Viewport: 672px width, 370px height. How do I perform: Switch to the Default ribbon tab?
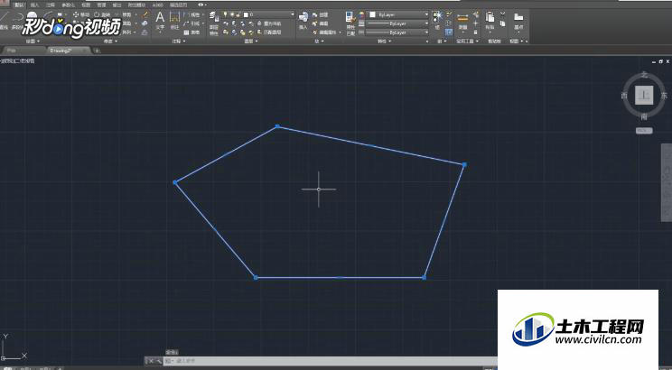[19, 5]
